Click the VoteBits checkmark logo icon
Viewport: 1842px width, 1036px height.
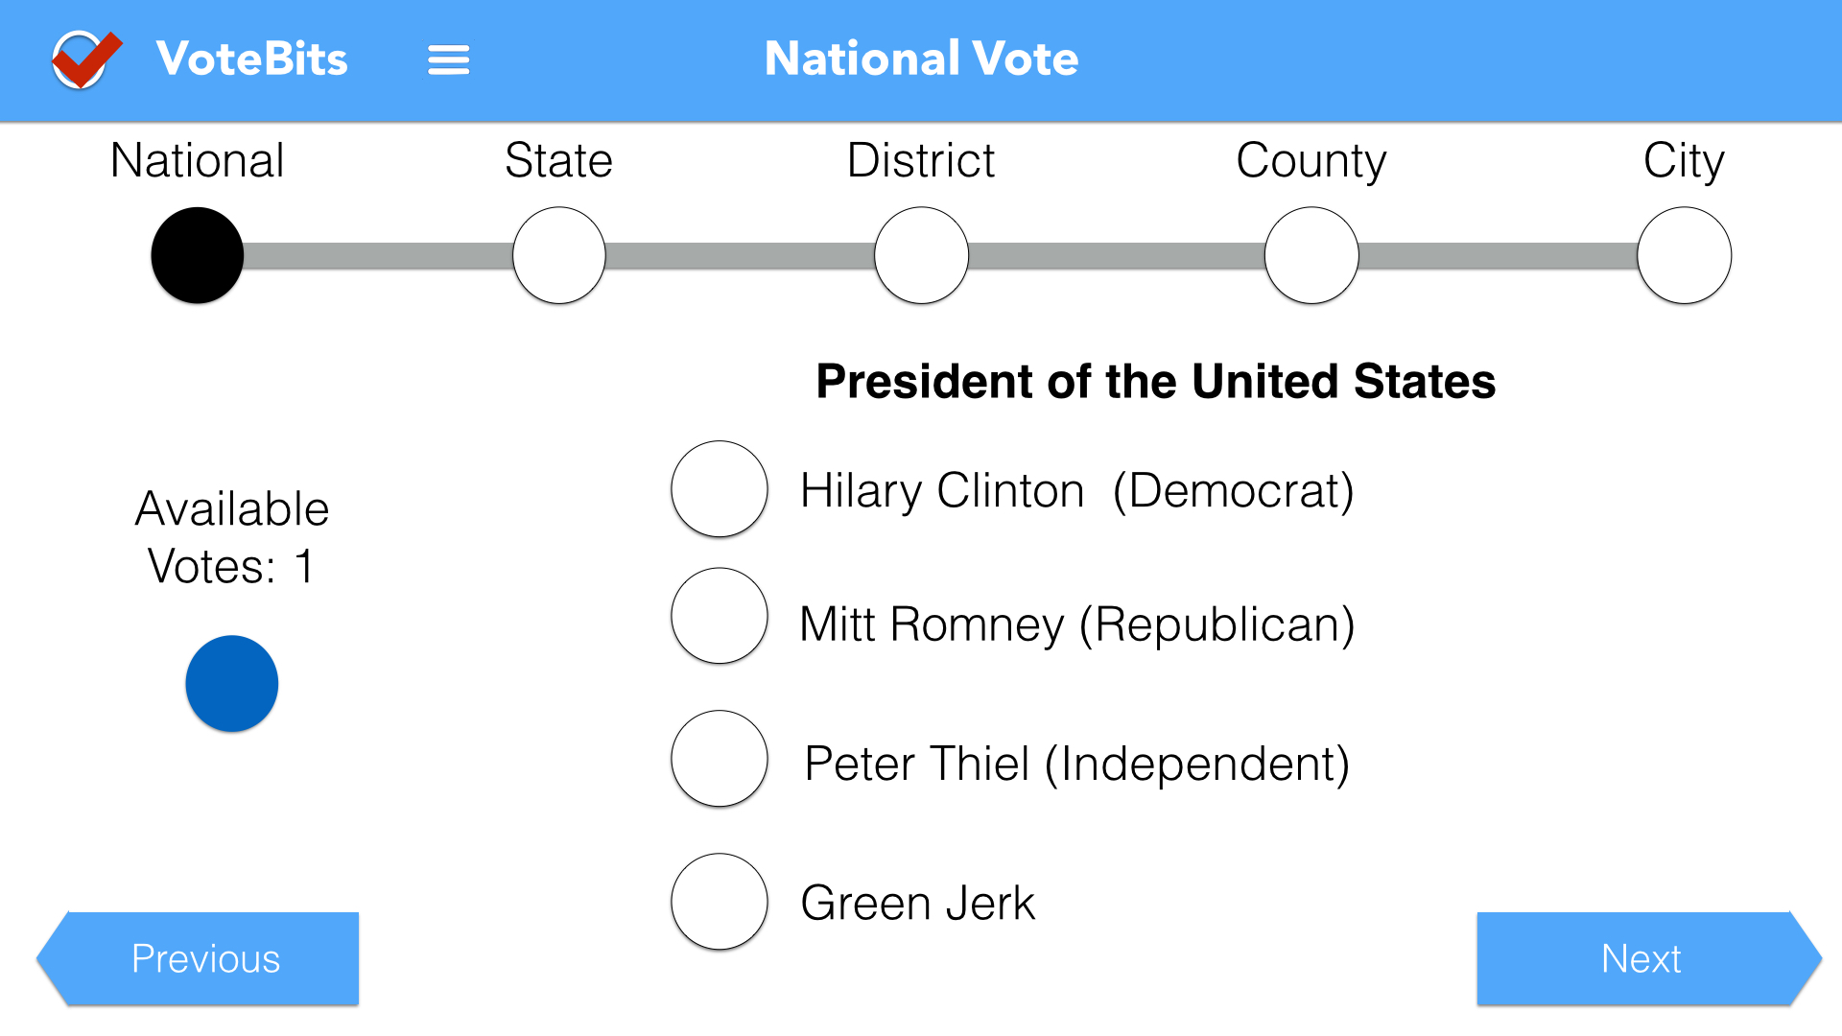pos(85,59)
